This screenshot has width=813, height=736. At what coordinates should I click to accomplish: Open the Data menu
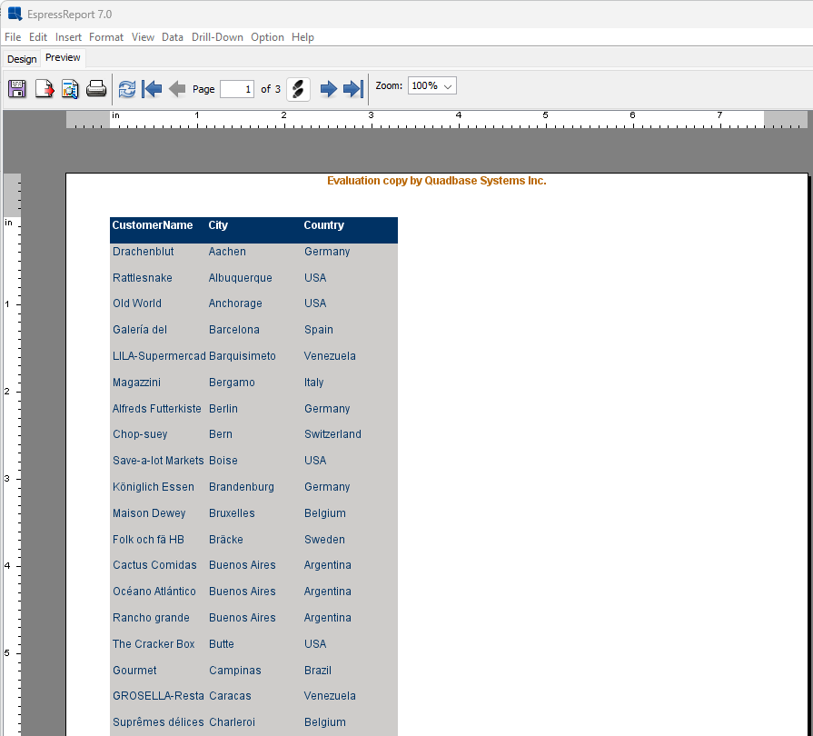[173, 37]
